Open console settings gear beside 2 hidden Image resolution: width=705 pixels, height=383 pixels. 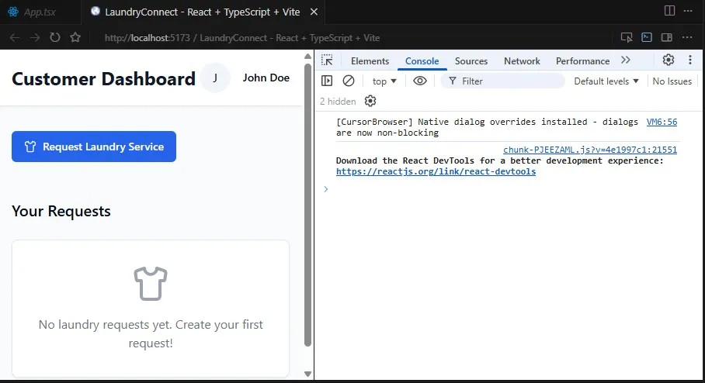(x=370, y=101)
